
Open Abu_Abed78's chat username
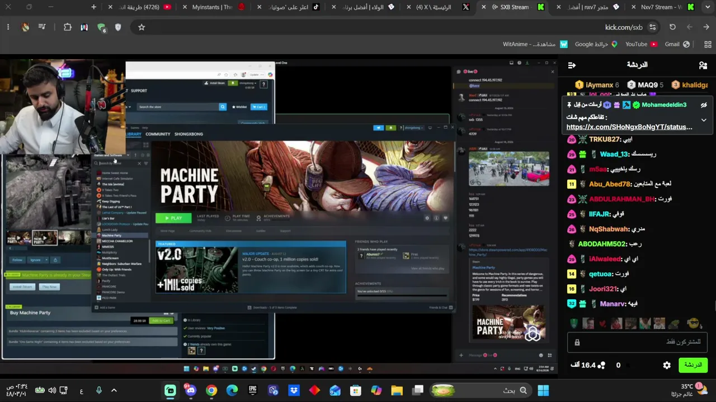[x=610, y=184]
